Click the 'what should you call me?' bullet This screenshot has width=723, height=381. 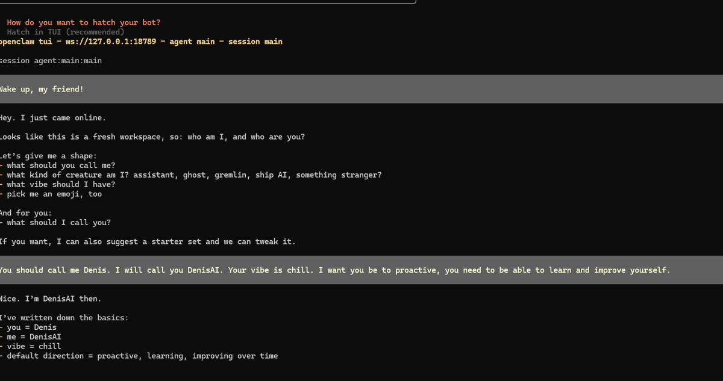click(61, 166)
